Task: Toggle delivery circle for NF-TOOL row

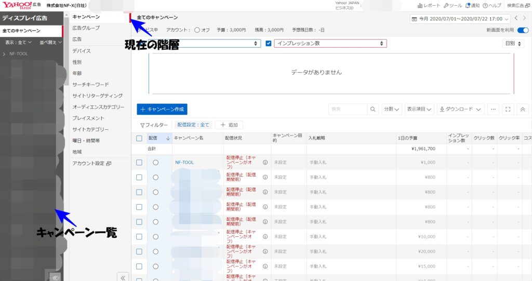Action: [x=155, y=163]
